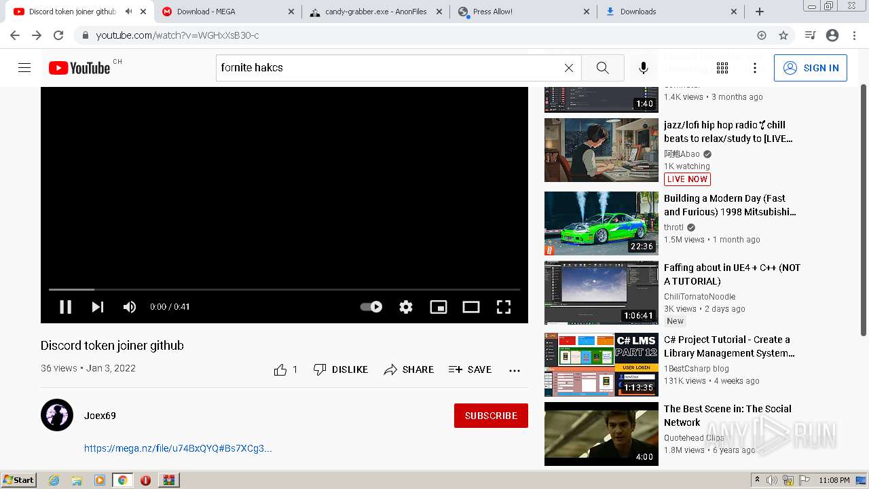The image size is (869, 489).
Task: Enable miniplayer mode
Action: pos(439,307)
